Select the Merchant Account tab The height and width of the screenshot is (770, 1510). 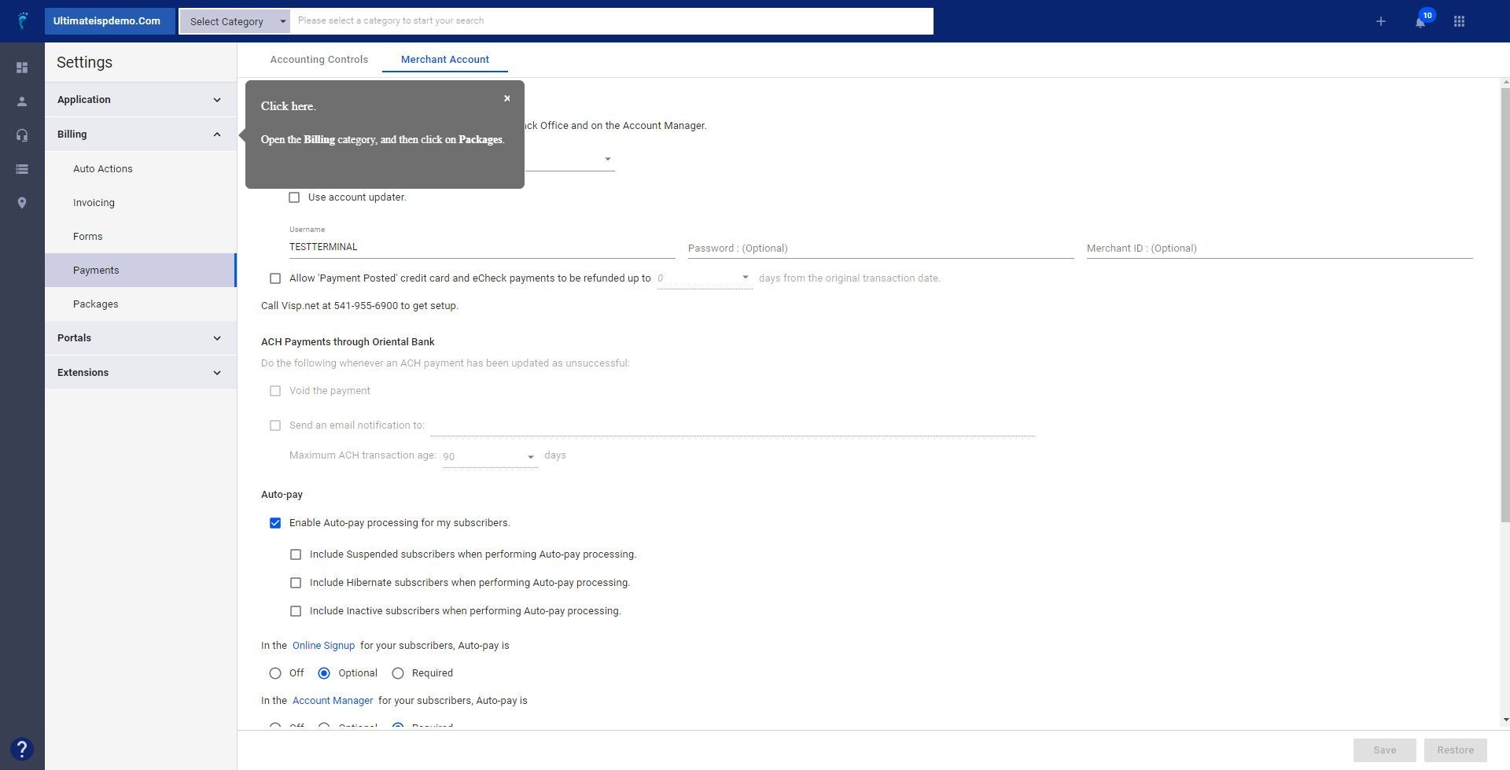pos(445,60)
